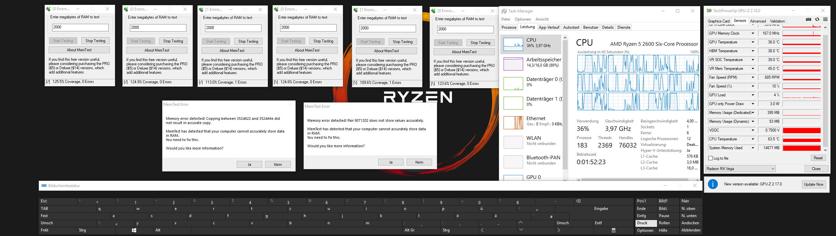Image resolution: width=836 pixels, height=236 pixels.
Task: Switch to the Validation tab in GPU-Z
Action: click(x=777, y=21)
